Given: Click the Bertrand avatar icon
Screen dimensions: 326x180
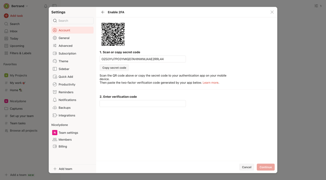Looking at the screenshot, I should click(x=7, y=6).
